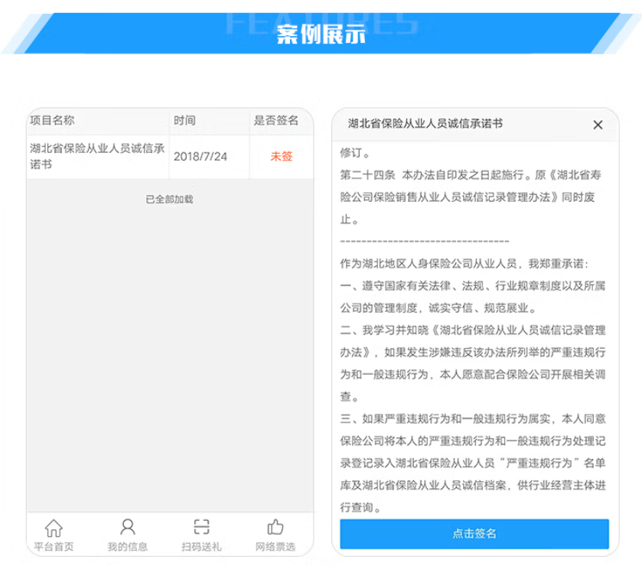Tap the 平台首页 home icon
This screenshot has height=566, width=642.
point(54,528)
